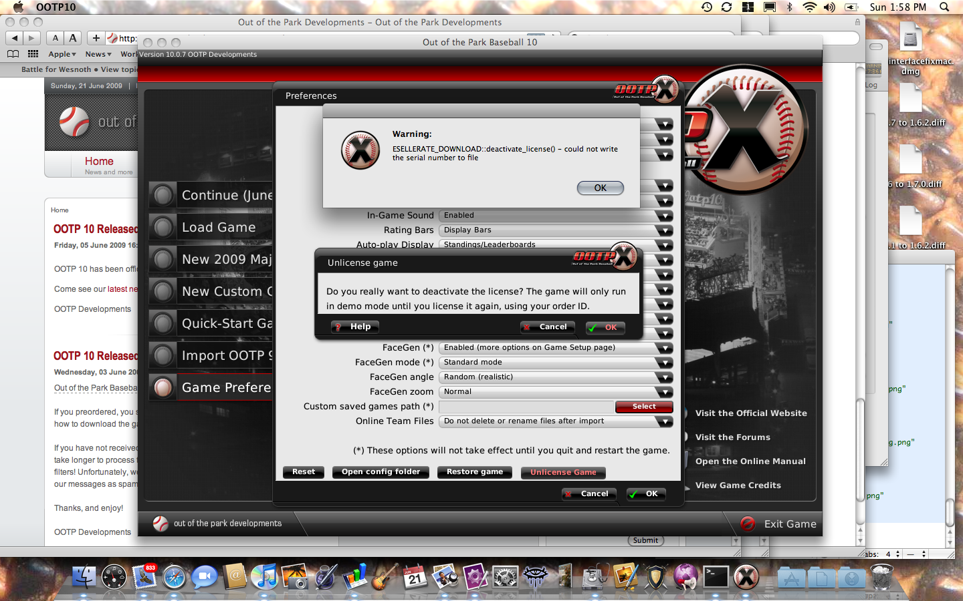This screenshot has width=963, height=601.
Task: Open Spotlight search magnifier
Action: tap(944, 7)
